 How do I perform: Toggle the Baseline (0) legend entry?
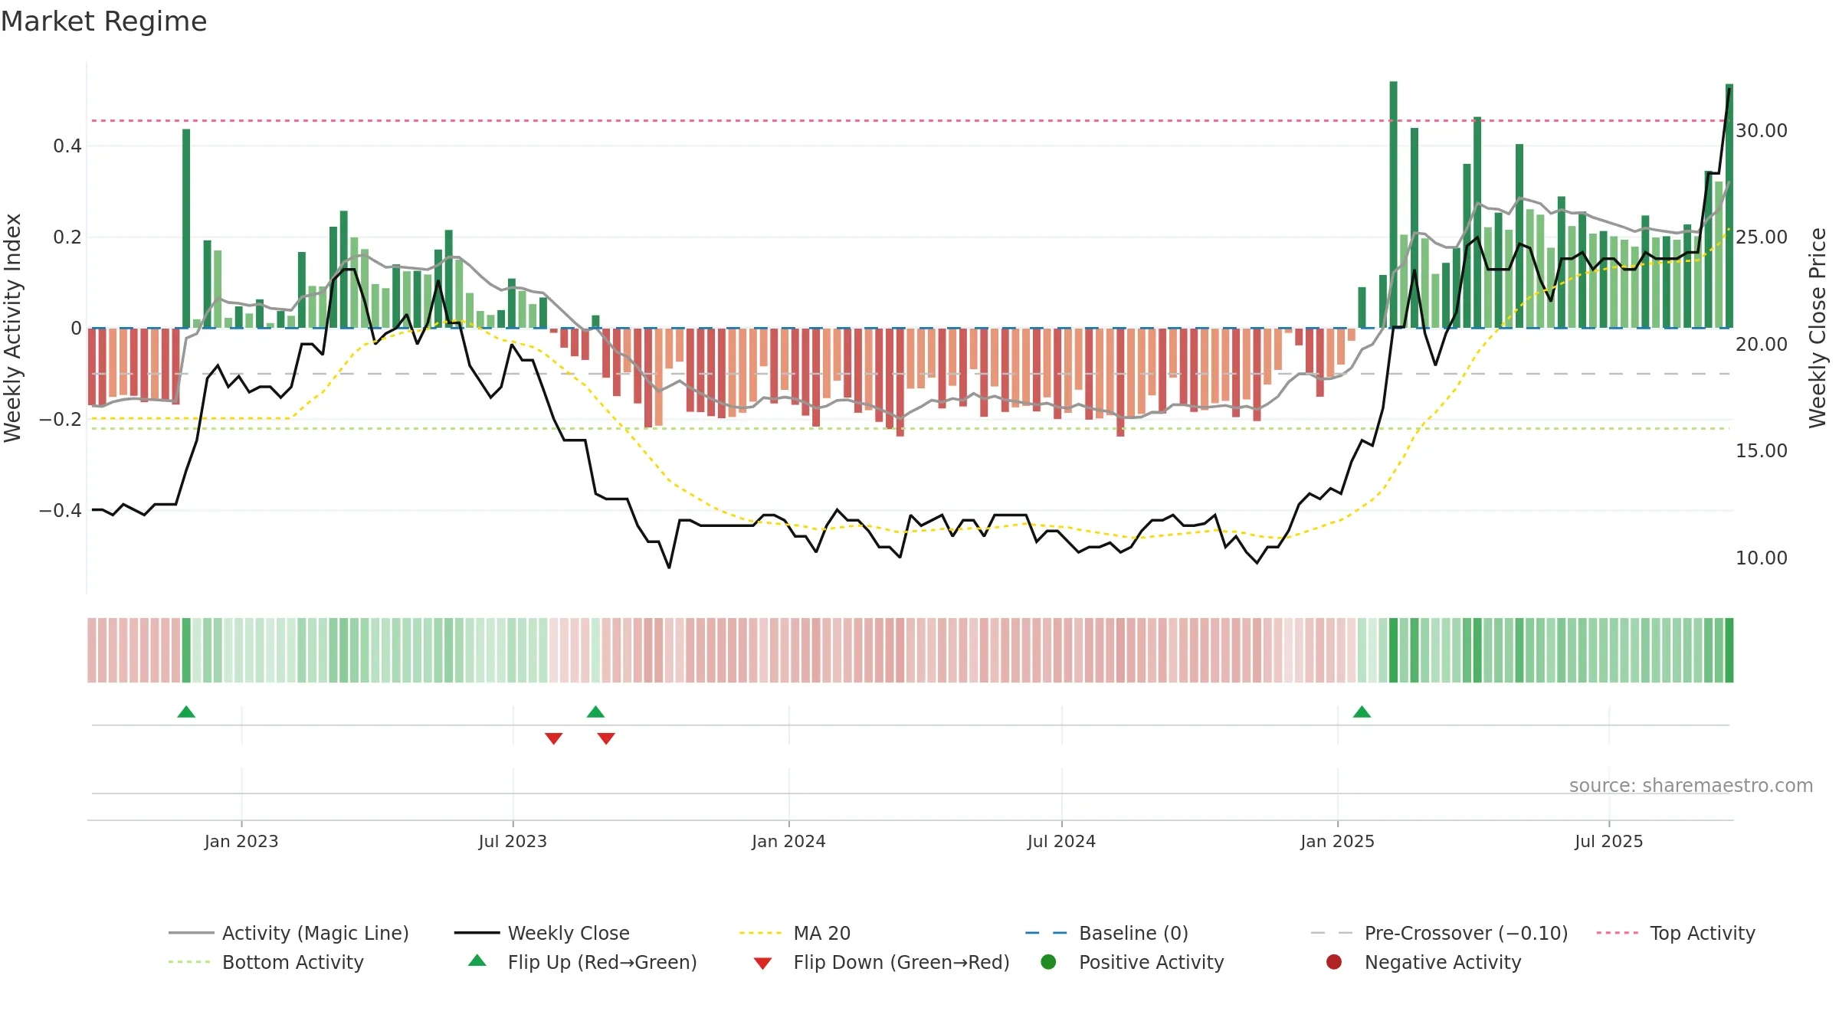point(1106,933)
